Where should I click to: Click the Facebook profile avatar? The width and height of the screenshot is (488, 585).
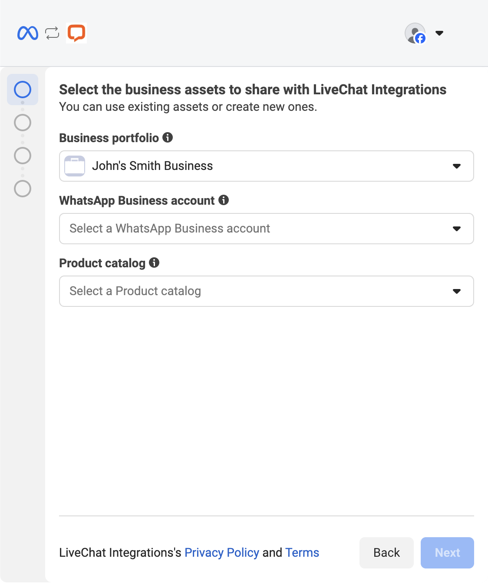pyautogui.click(x=415, y=33)
